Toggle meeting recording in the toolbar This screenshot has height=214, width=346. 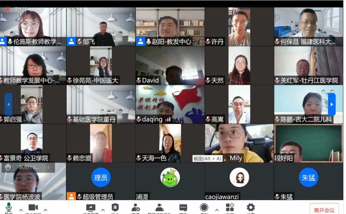204,208
